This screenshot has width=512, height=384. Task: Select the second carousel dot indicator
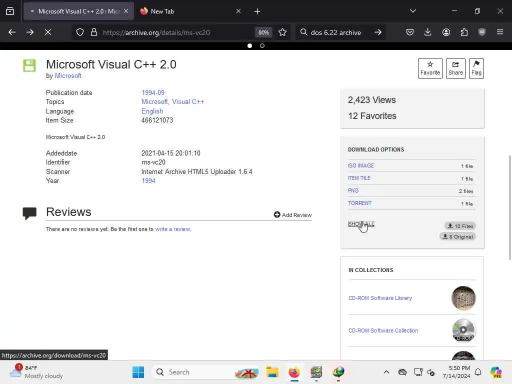[262, 45]
